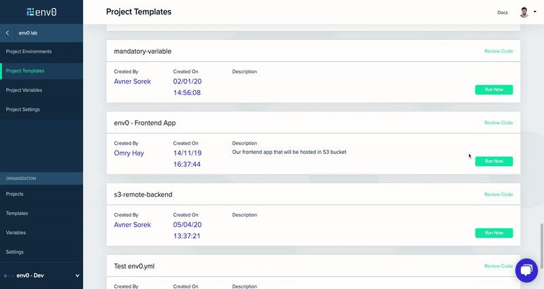Click the env0 - Dev organization icon
This screenshot has height=289, width=544.
tap(7, 275)
